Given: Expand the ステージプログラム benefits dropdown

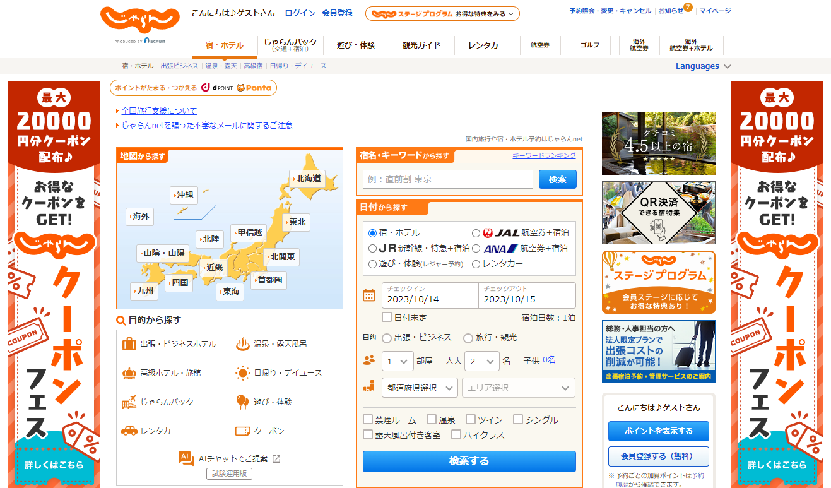Looking at the screenshot, I should click(442, 13).
